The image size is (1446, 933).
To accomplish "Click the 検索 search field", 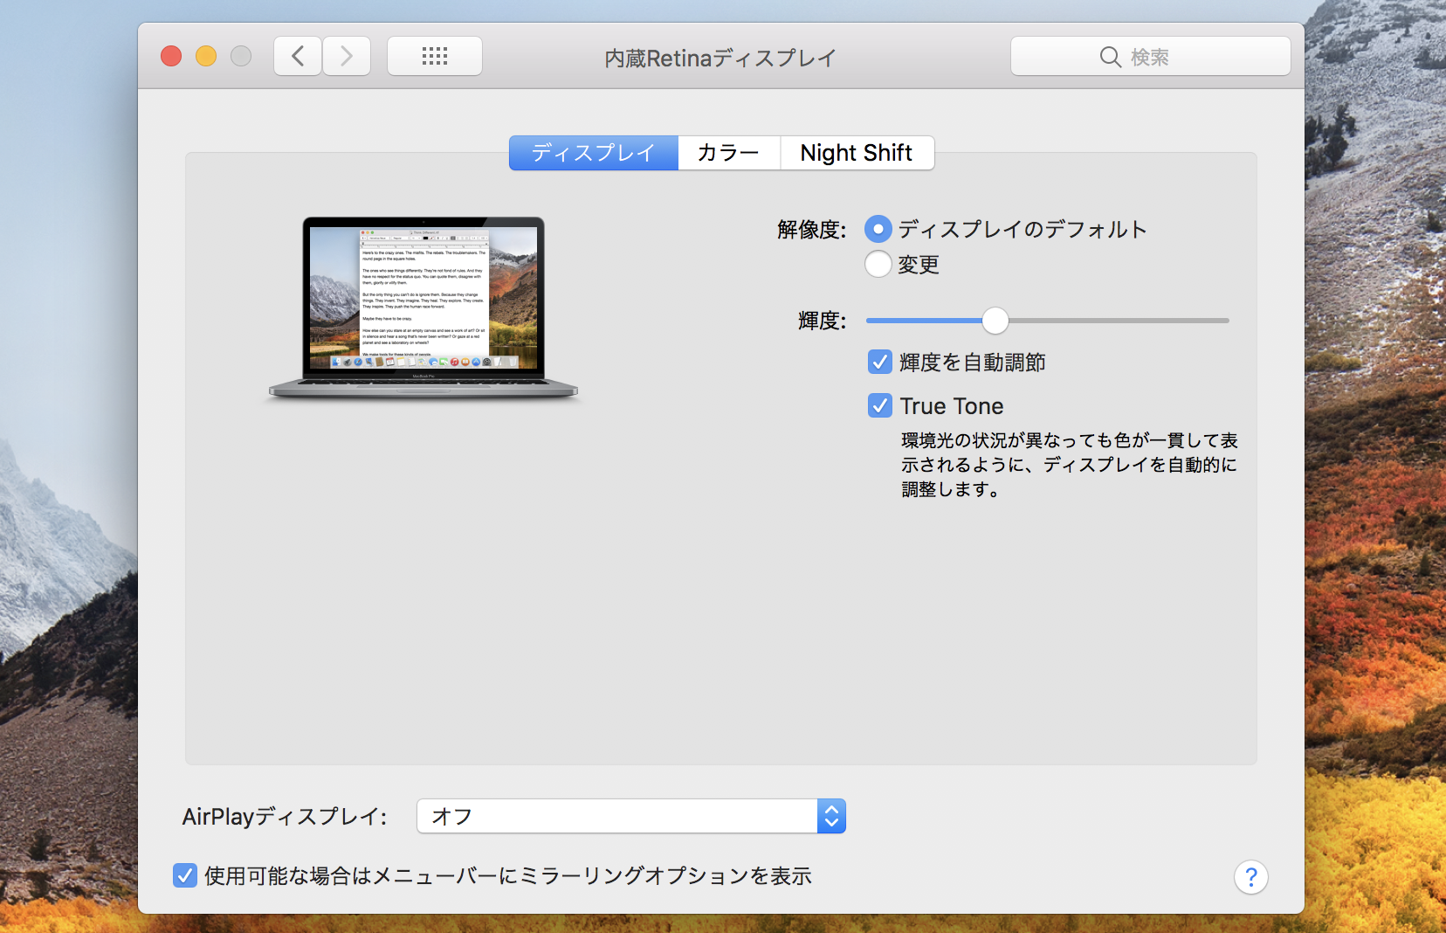I will (1170, 58).
